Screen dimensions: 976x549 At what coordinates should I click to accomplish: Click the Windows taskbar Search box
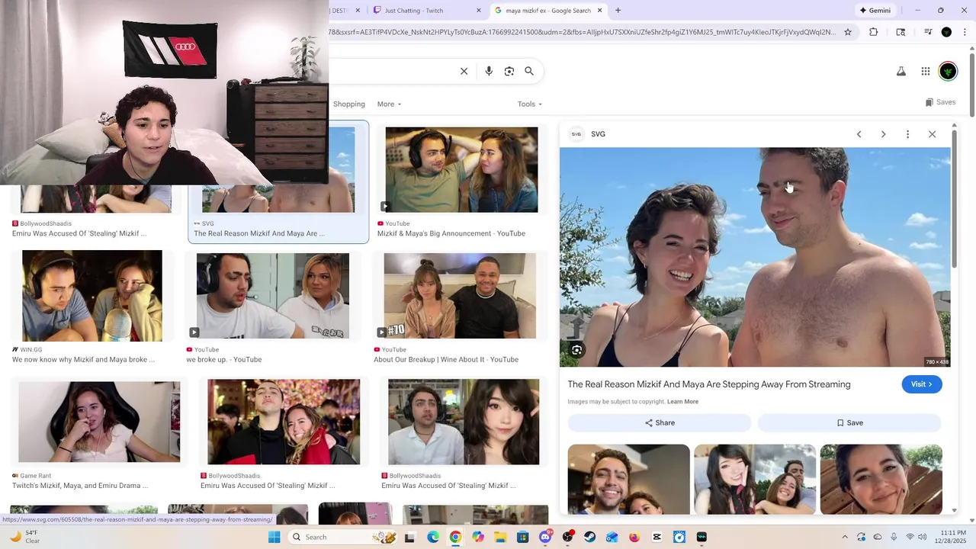point(343,537)
